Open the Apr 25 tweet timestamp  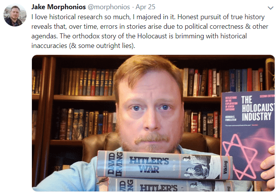(145, 7)
